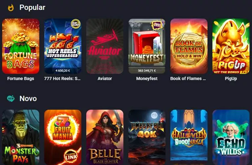252x165 pixels.
Task: Open the Aviator game thumbnail
Action: (x=105, y=46)
